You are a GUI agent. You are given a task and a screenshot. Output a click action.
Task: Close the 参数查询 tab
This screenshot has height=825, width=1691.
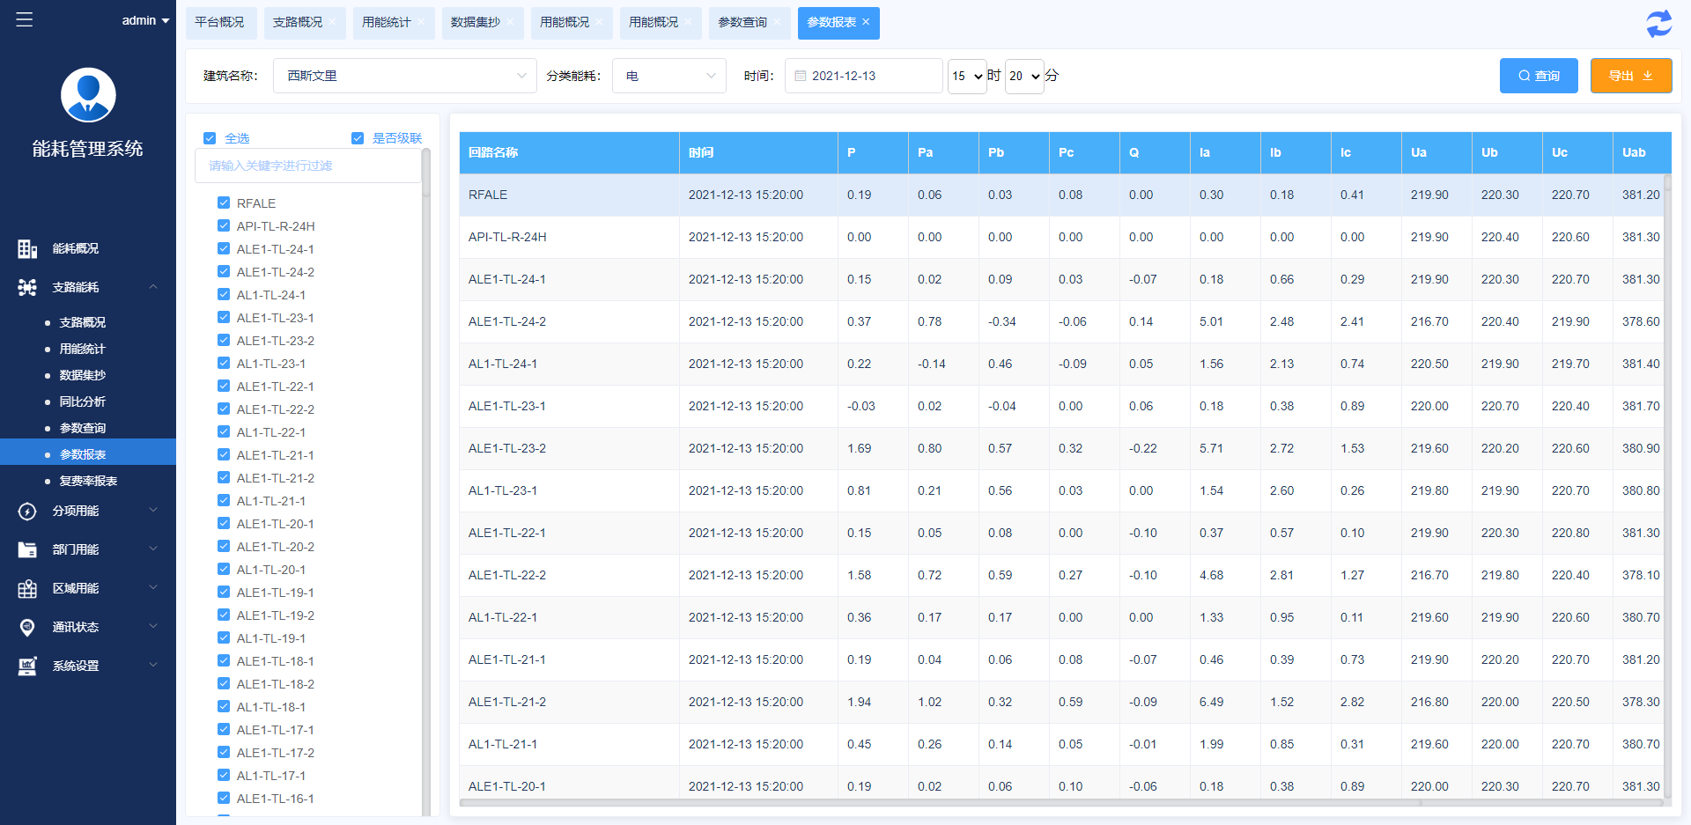[777, 22]
